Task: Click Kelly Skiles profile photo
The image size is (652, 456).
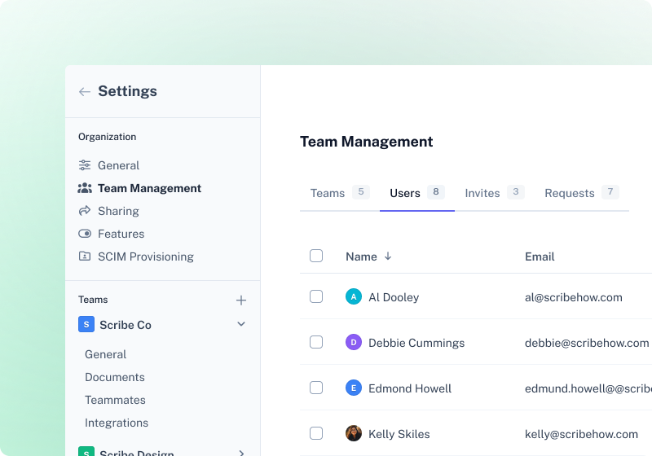Action: pos(354,433)
